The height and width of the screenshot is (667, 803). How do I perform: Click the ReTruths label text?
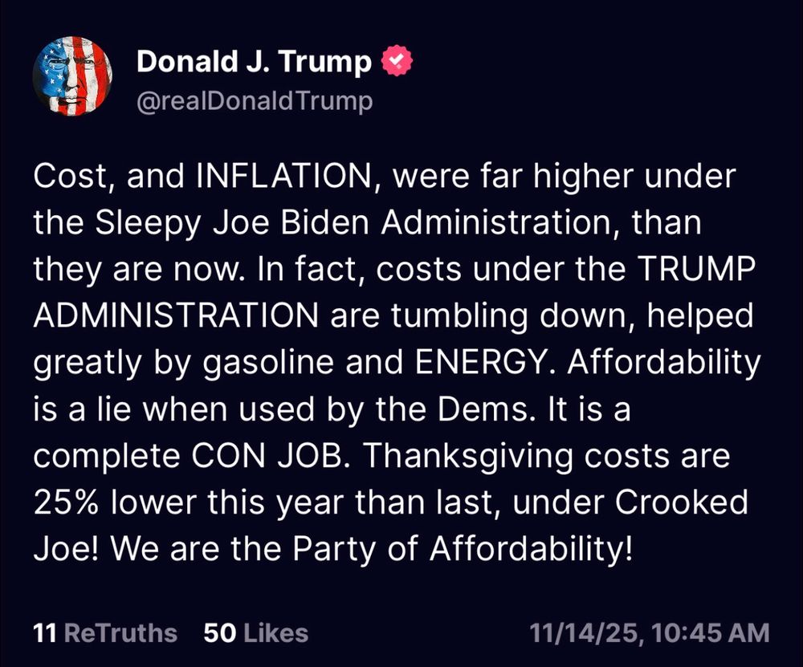[x=121, y=633]
